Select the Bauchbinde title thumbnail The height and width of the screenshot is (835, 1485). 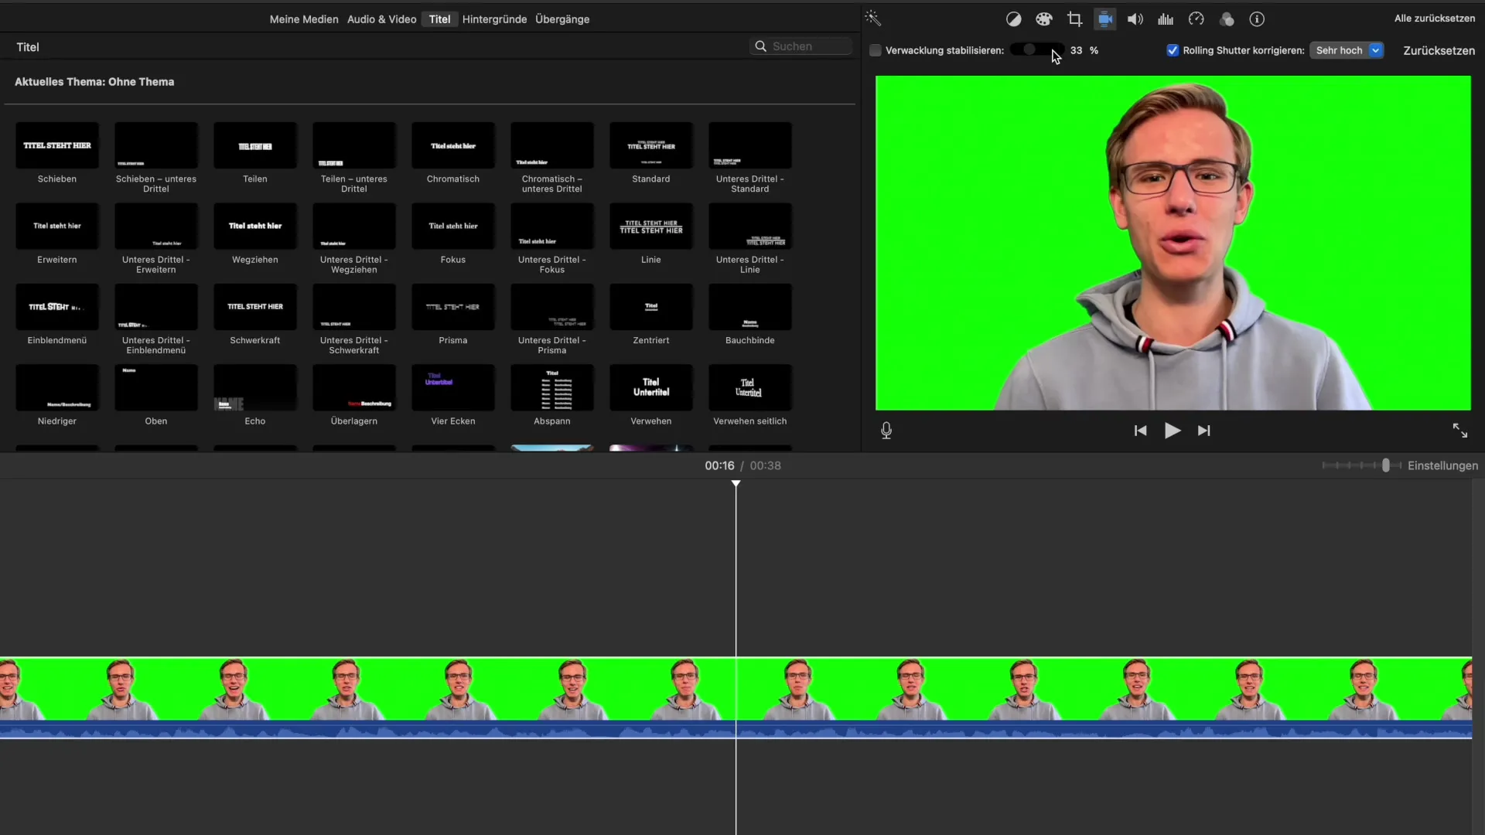(x=750, y=307)
